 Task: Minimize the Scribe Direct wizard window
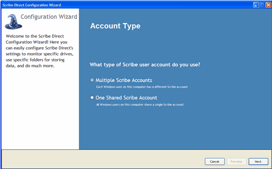[256, 5]
